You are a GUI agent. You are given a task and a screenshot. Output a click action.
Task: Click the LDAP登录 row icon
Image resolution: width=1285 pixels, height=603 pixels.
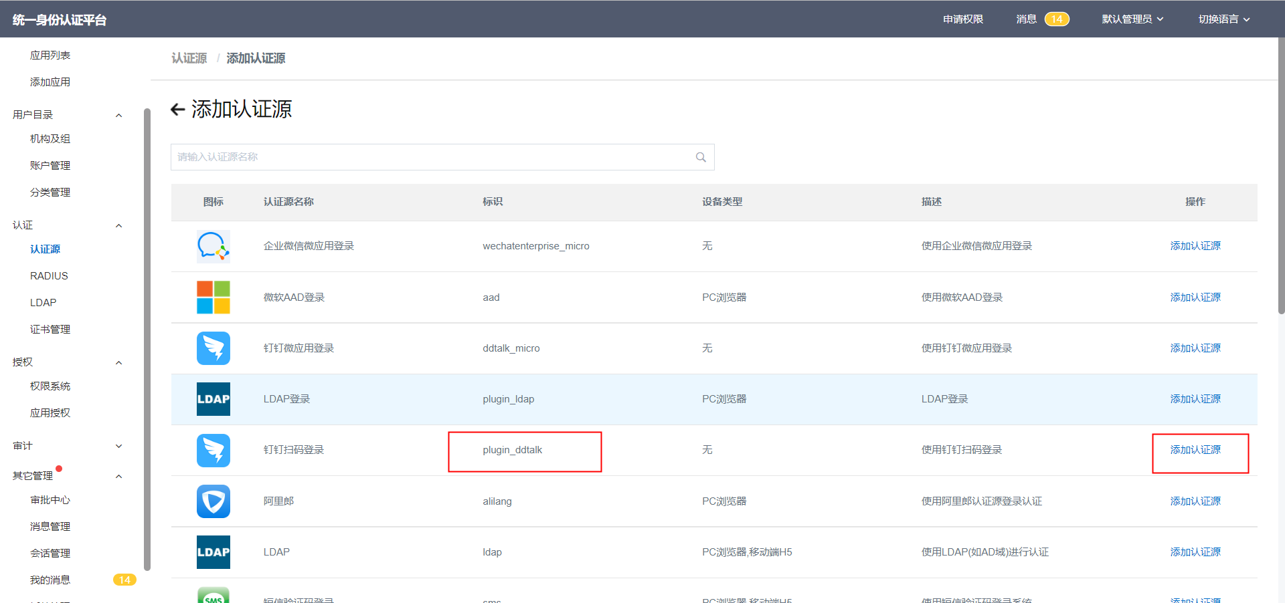pyautogui.click(x=213, y=399)
